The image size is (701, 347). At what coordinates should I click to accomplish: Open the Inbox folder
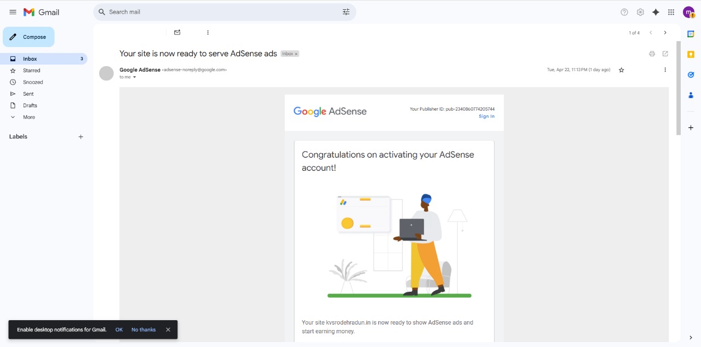click(44, 59)
